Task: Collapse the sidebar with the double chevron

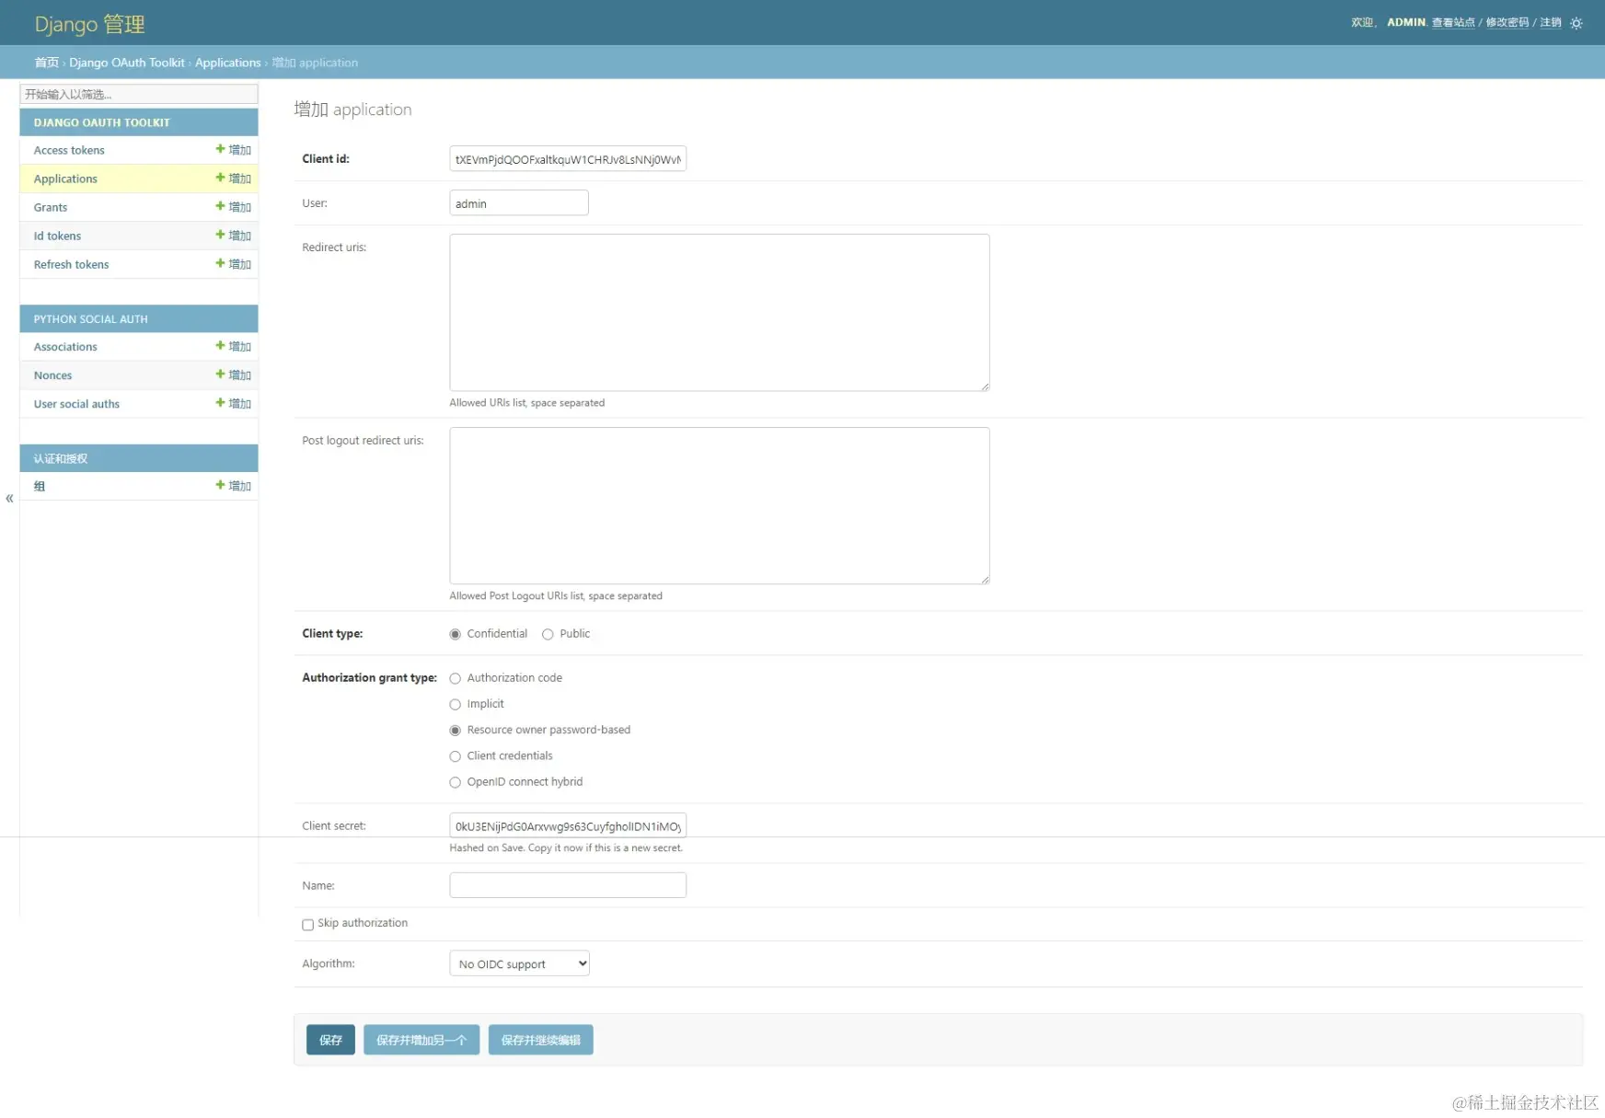Action: pos(9,499)
